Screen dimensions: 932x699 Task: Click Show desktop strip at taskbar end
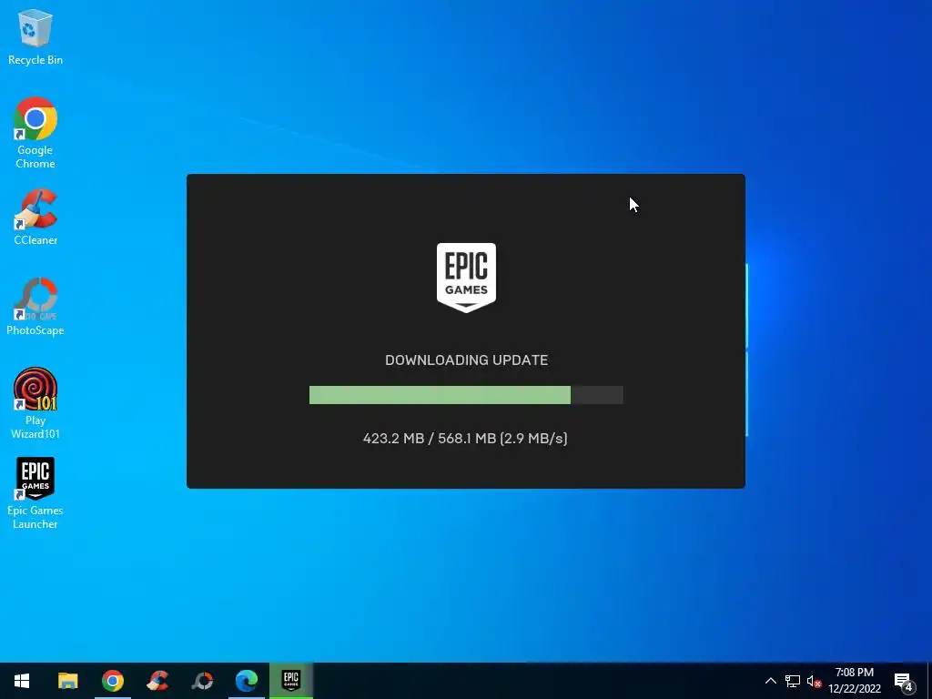click(x=929, y=681)
